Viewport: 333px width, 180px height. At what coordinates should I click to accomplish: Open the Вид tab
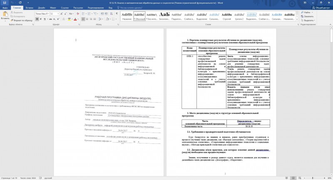coord(110,8)
